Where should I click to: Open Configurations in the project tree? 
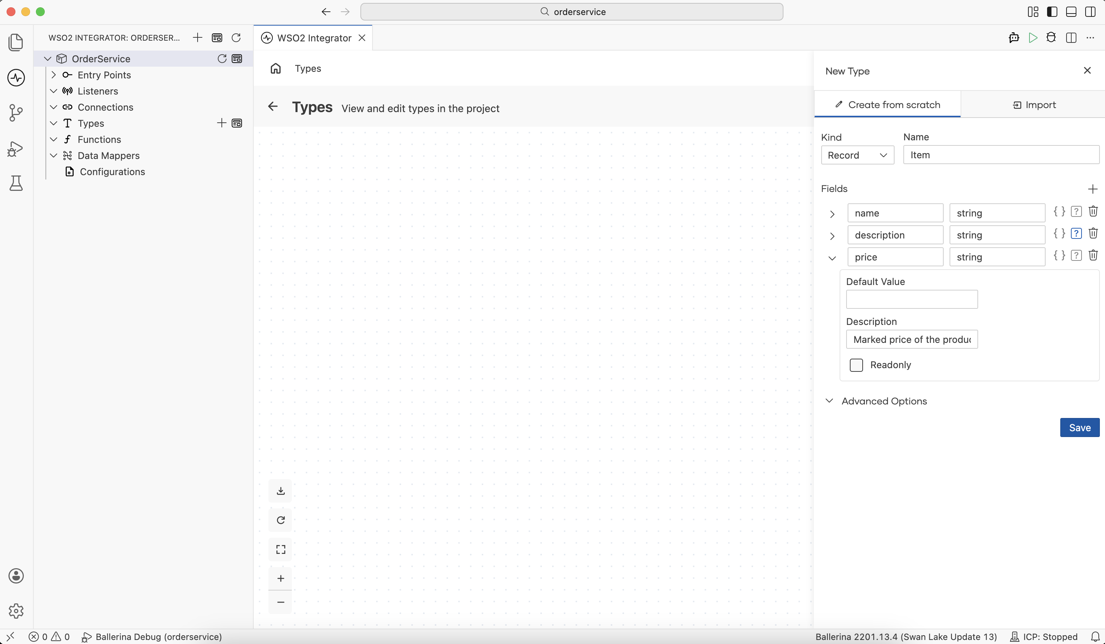(112, 172)
